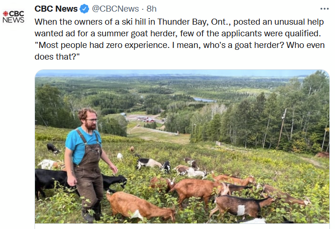Click the CBC News profile avatar

coord(13,17)
